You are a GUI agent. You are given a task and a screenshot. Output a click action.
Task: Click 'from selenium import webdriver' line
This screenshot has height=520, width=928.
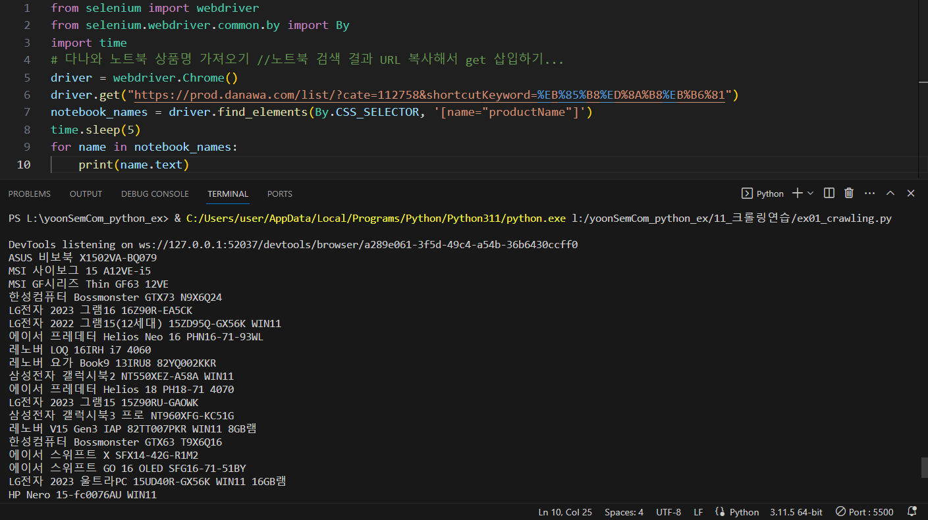(x=155, y=9)
